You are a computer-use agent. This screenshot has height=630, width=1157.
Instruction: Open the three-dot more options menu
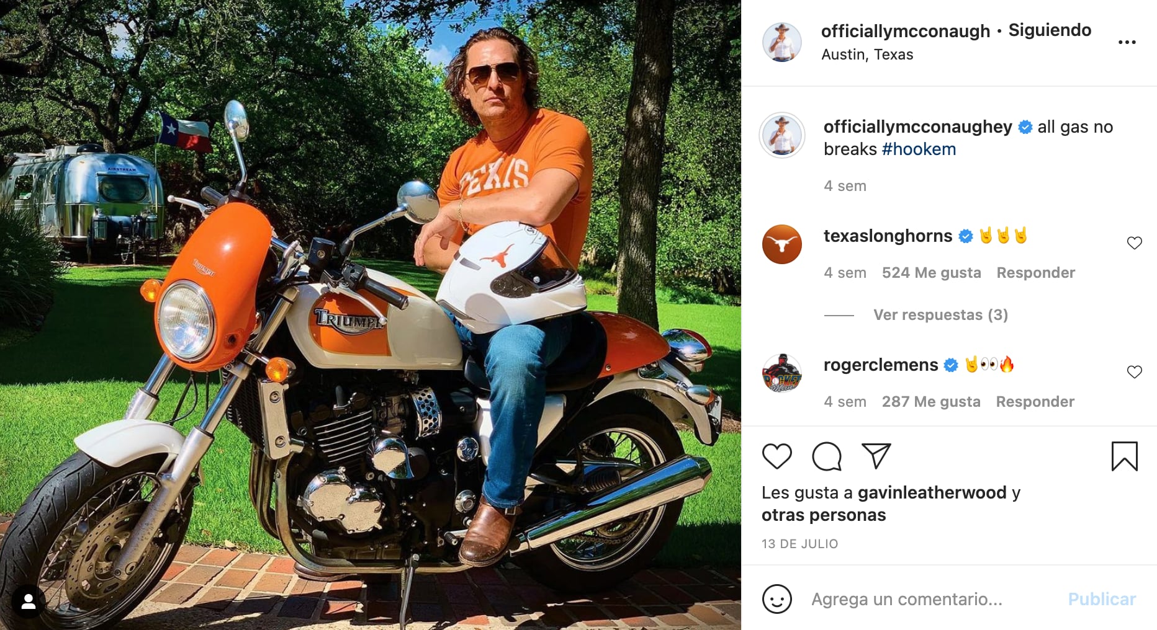[1127, 42]
